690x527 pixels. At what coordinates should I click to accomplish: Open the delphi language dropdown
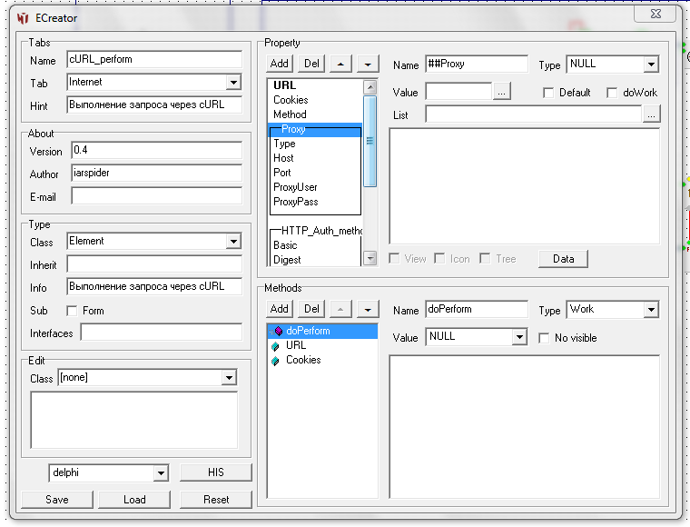coord(161,473)
